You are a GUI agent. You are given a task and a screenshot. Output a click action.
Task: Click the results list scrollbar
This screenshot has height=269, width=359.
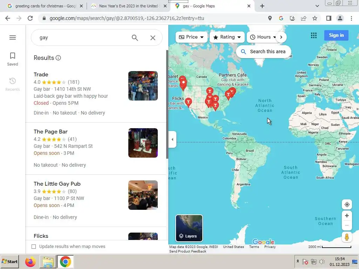[167, 104]
